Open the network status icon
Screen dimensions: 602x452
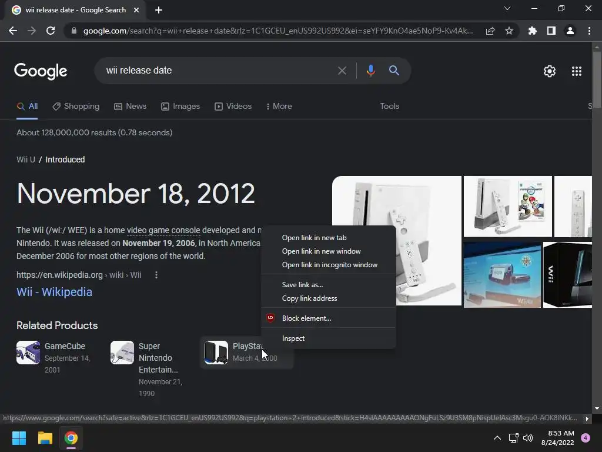pos(513,438)
